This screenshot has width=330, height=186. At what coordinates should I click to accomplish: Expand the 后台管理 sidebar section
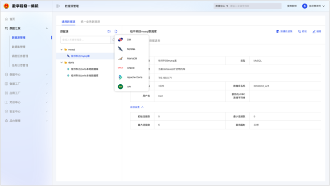pos(46,121)
